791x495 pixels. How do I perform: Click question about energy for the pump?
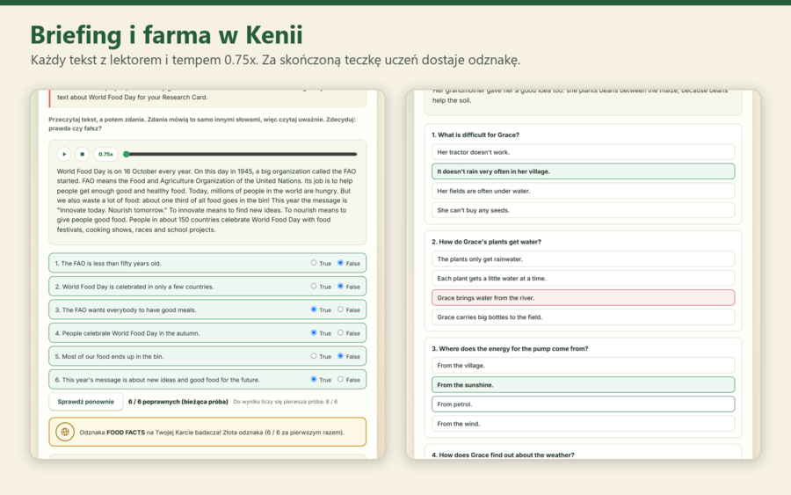[x=510, y=349]
